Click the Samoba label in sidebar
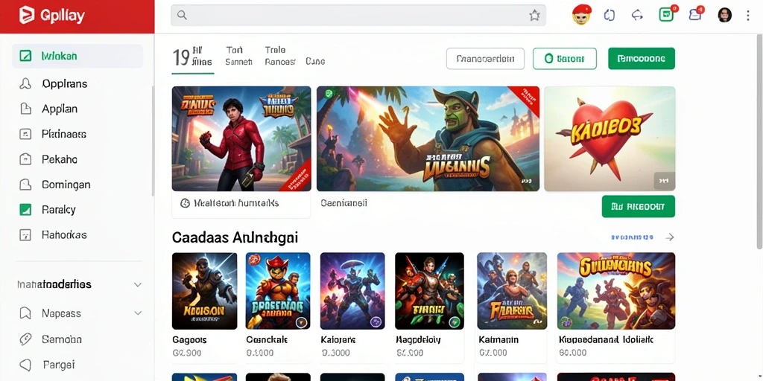 tap(62, 339)
